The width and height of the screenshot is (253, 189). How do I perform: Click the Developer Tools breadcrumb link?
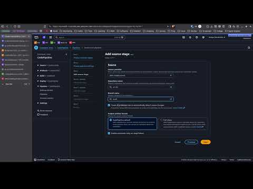point(46,48)
